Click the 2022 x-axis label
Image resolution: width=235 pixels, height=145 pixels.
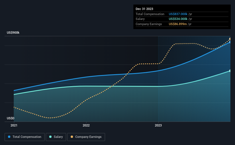click(86, 125)
